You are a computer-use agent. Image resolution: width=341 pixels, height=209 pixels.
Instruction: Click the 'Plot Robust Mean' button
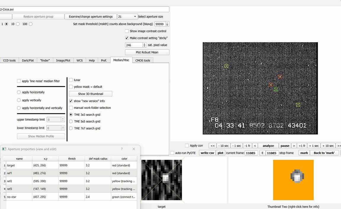pos(147,52)
